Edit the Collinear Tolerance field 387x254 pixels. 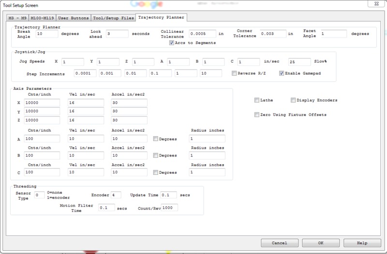pyautogui.click(x=202, y=34)
